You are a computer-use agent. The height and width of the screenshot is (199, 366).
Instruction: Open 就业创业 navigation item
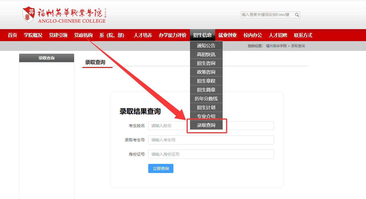point(227,35)
